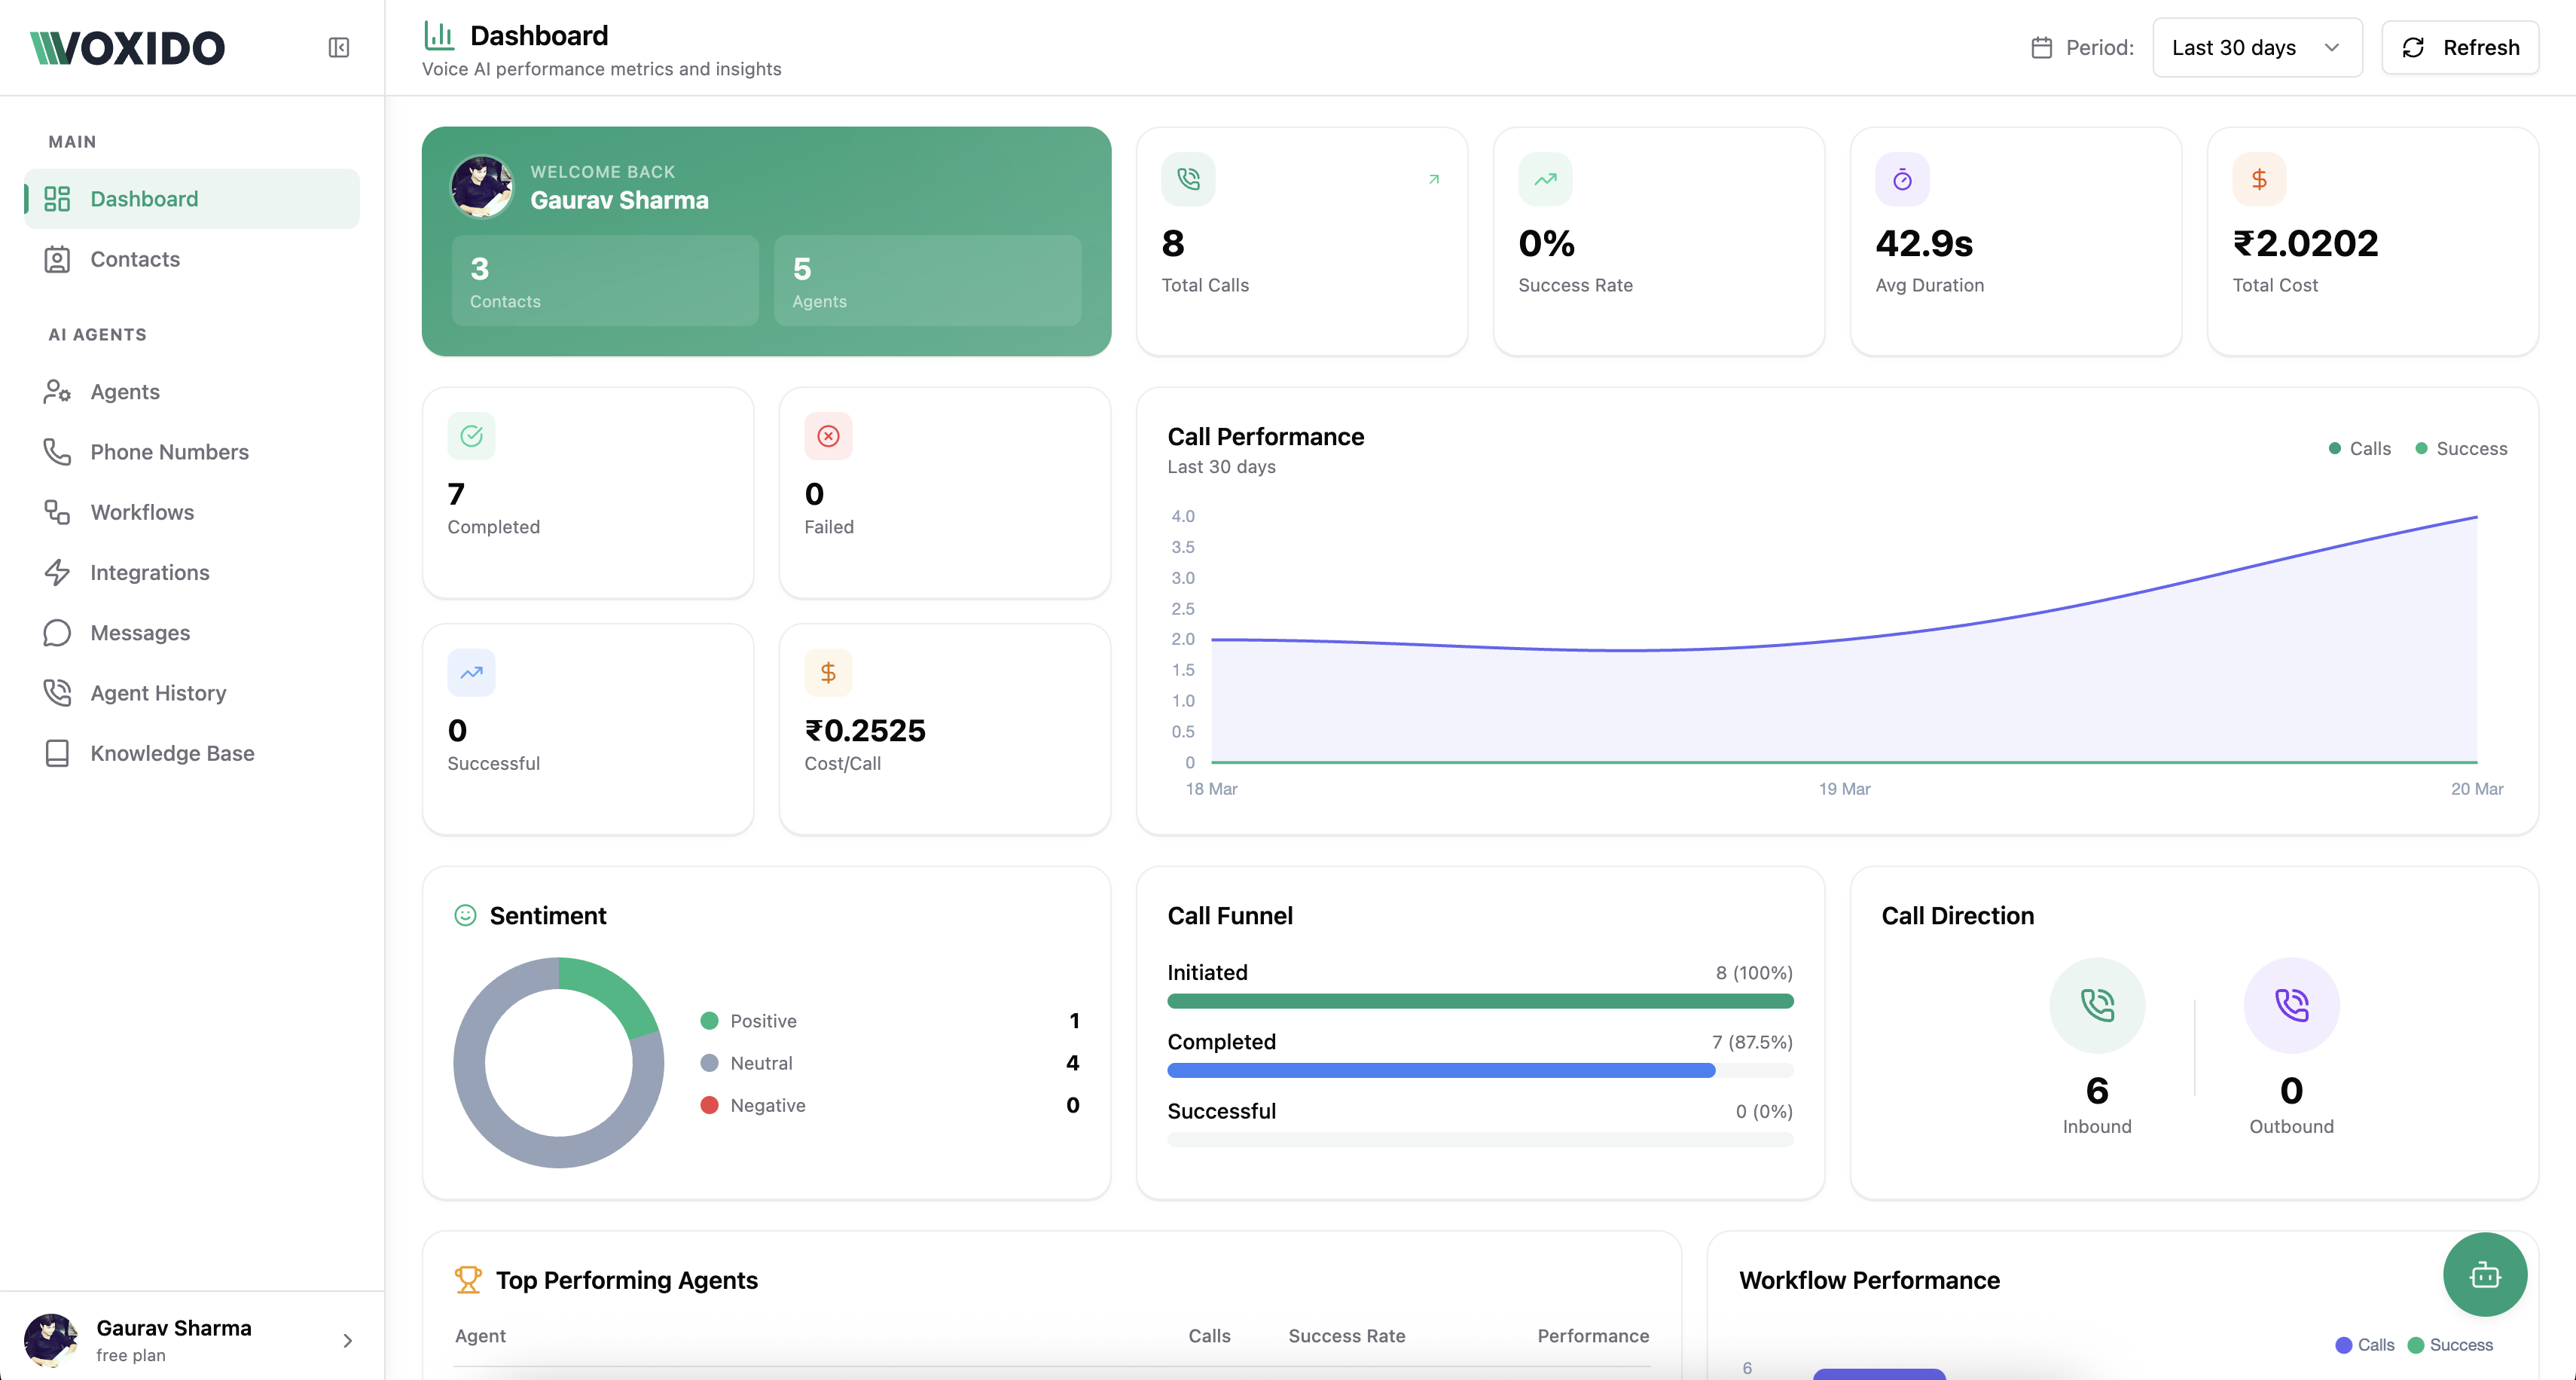Open Workflows from the sidebar

[x=142, y=512]
